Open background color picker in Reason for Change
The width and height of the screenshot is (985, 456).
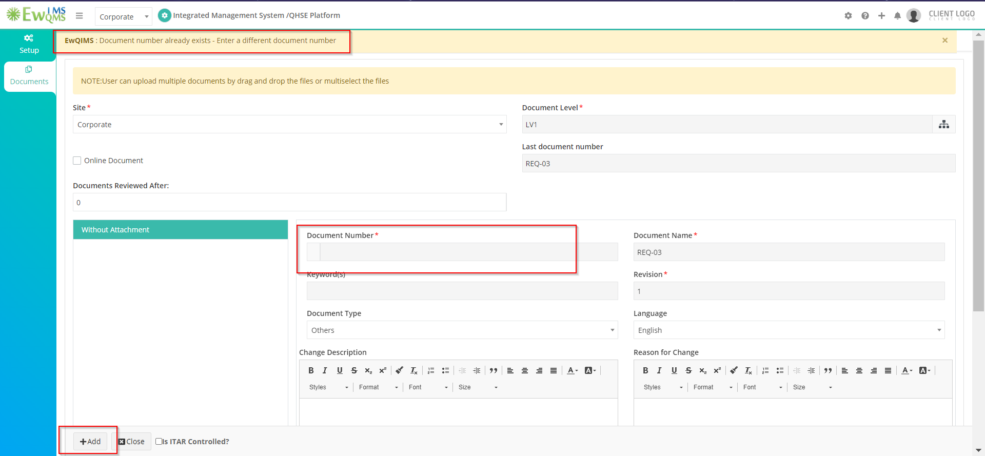point(925,370)
